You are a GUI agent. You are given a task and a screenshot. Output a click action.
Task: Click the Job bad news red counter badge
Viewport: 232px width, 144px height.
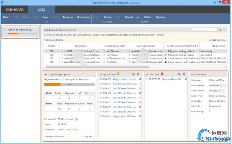click(x=162, y=74)
